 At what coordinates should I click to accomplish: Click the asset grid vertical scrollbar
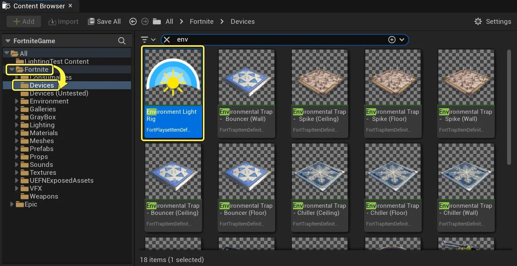(509, 107)
